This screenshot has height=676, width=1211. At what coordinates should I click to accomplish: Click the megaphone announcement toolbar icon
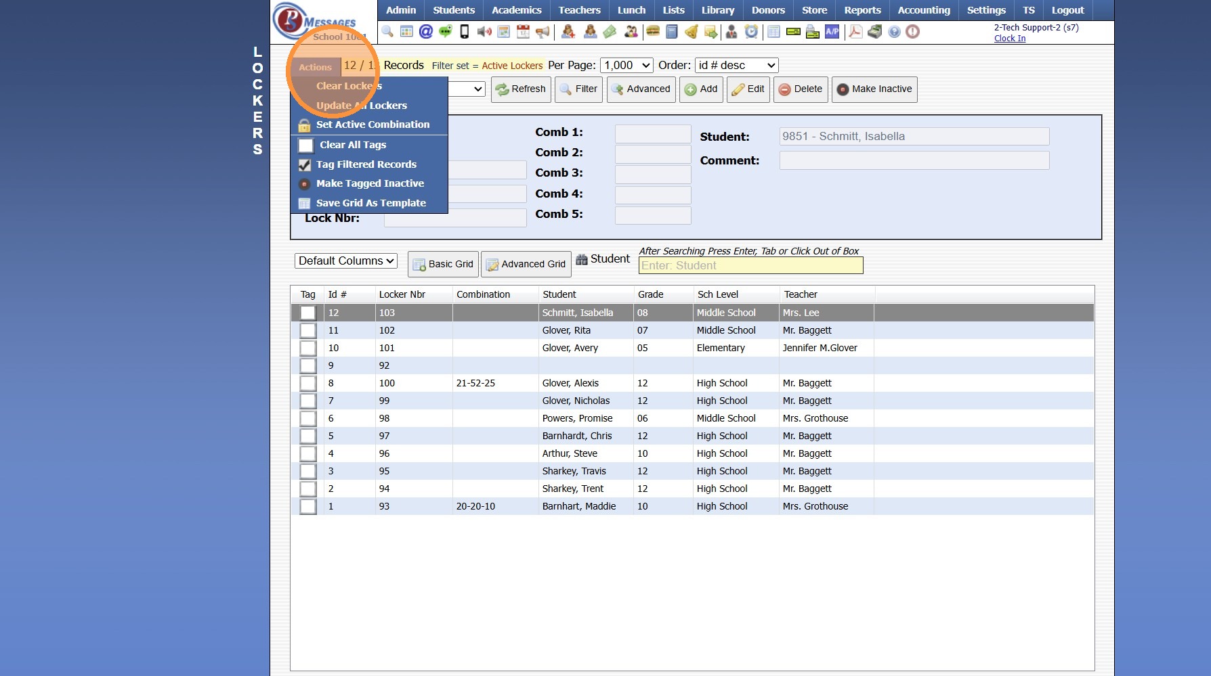pos(543,32)
